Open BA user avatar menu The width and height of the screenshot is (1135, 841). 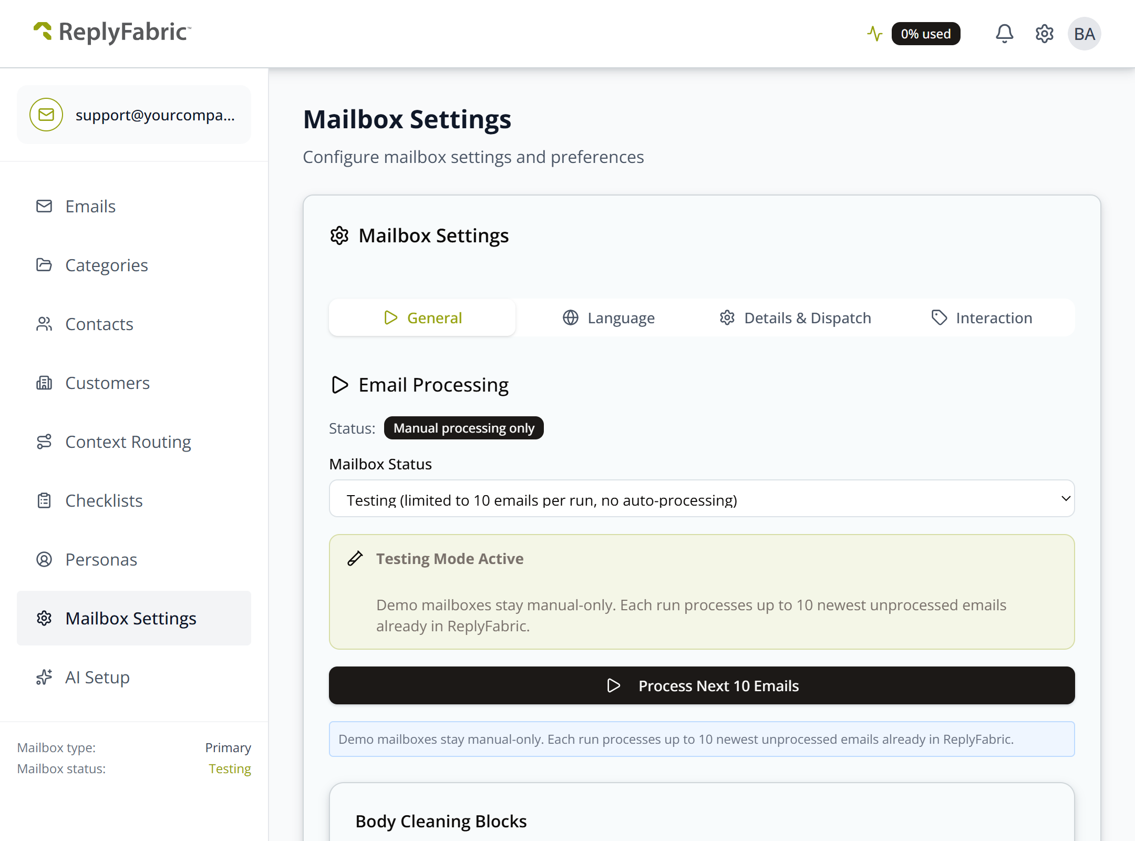click(1084, 34)
